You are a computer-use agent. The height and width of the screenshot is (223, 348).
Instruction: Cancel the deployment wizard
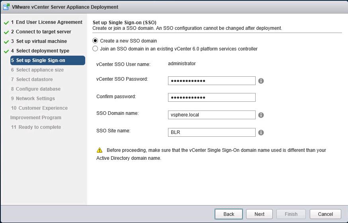point(325,214)
